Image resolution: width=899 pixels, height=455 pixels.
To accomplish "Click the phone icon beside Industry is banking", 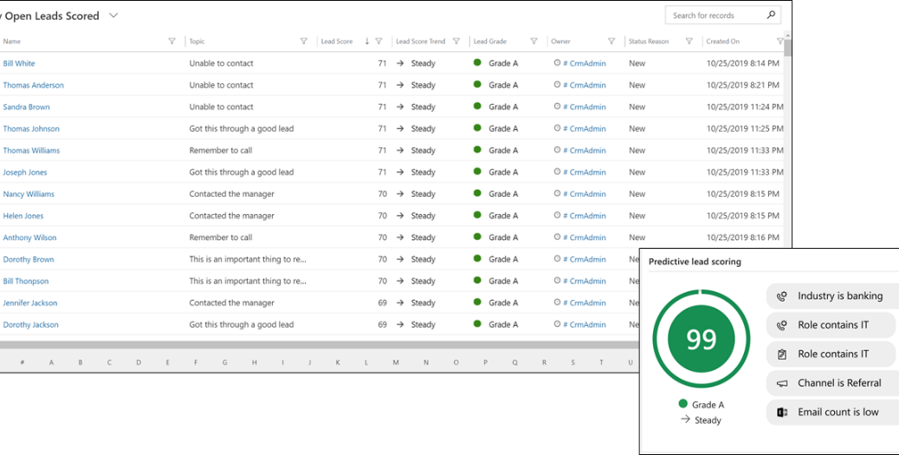I will point(782,296).
